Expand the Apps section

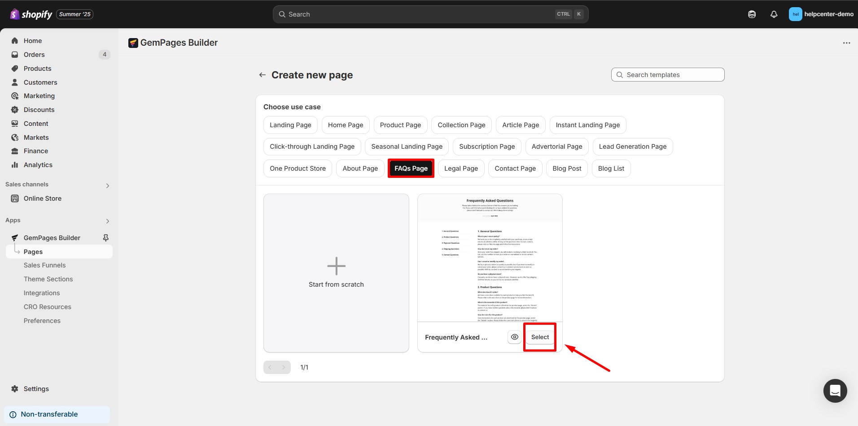pos(107,220)
